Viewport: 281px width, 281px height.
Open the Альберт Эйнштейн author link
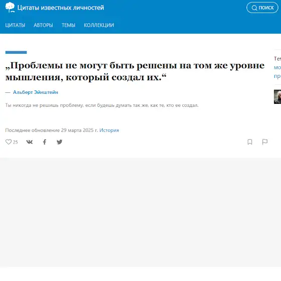point(36,92)
